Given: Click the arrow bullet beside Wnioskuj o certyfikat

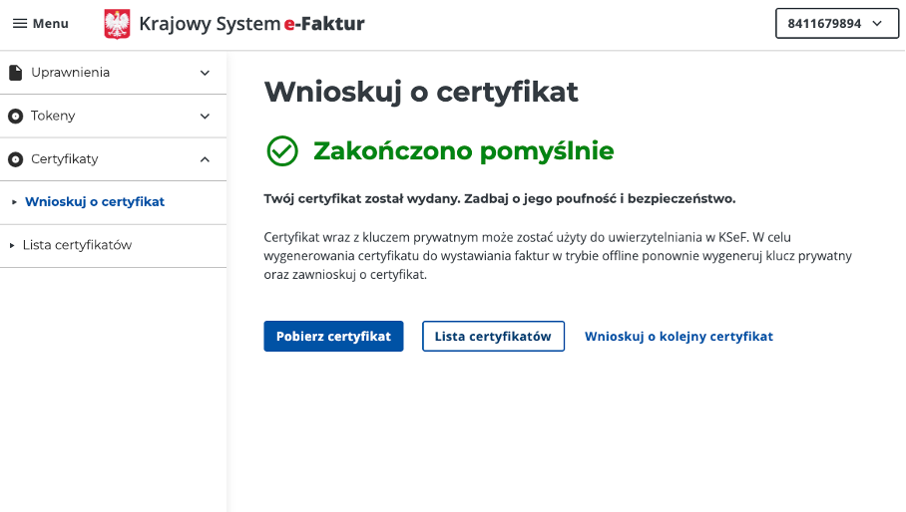Looking at the screenshot, I should click(14, 202).
